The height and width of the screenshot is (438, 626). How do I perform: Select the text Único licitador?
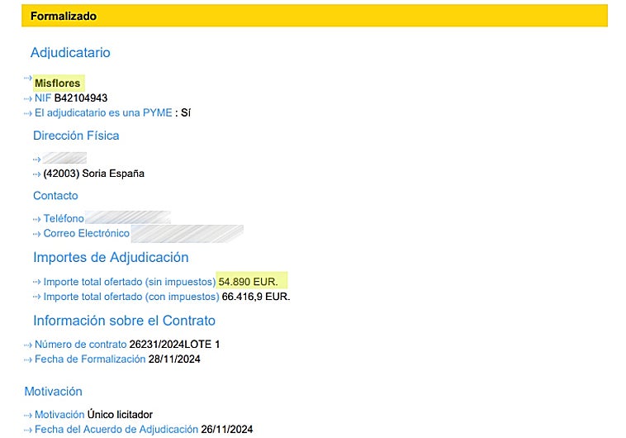[120, 414]
